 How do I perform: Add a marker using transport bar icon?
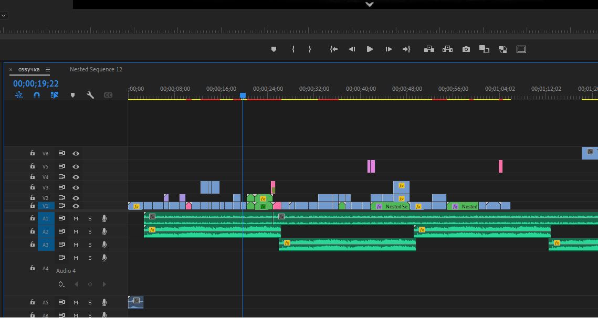pyautogui.click(x=274, y=49)
